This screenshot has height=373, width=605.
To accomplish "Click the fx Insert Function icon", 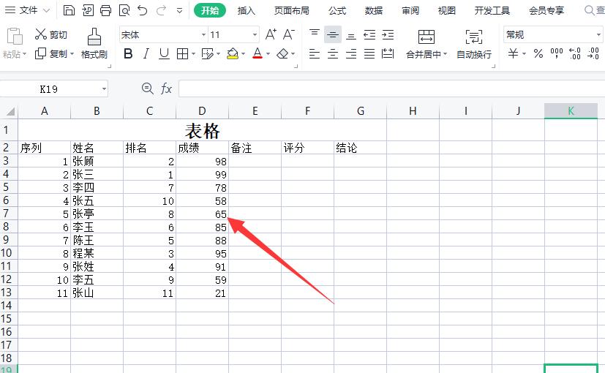I will coord(166,88).
